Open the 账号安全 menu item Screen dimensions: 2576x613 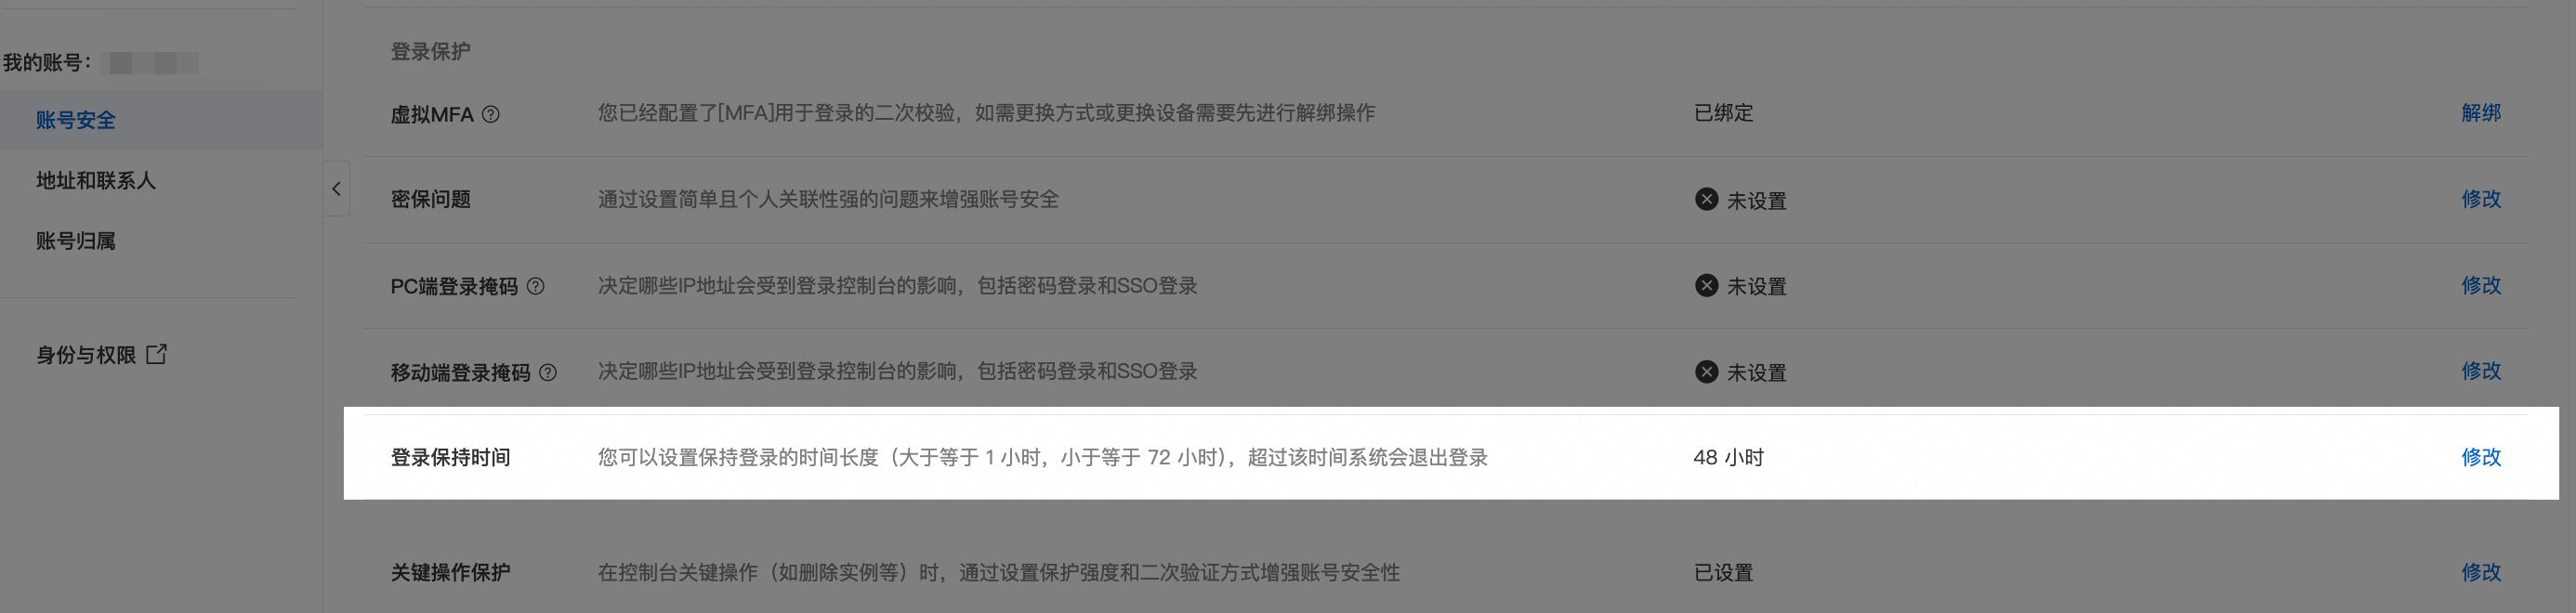pos(161,120)
